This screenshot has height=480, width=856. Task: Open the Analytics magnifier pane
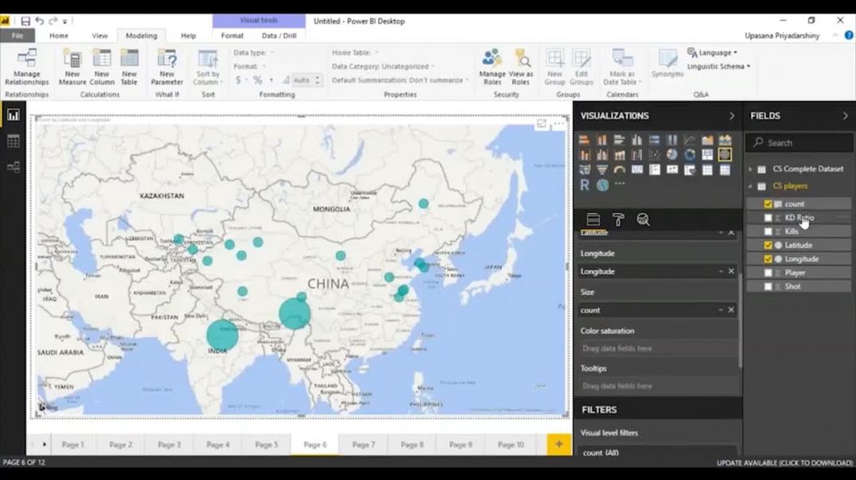point(643,220)
